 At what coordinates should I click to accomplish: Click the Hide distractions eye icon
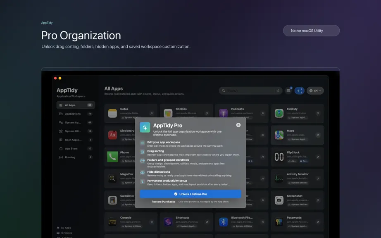click(143, 173)
